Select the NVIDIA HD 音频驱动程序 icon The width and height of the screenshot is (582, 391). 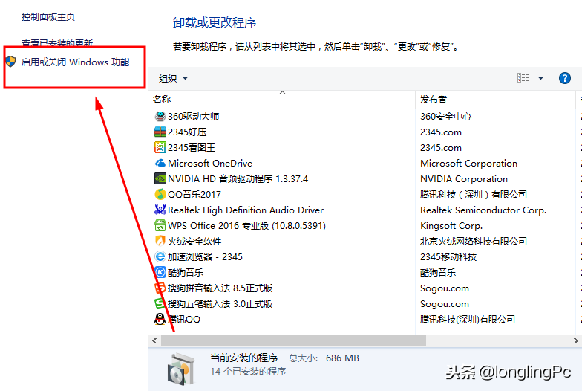tap(160, 178)
